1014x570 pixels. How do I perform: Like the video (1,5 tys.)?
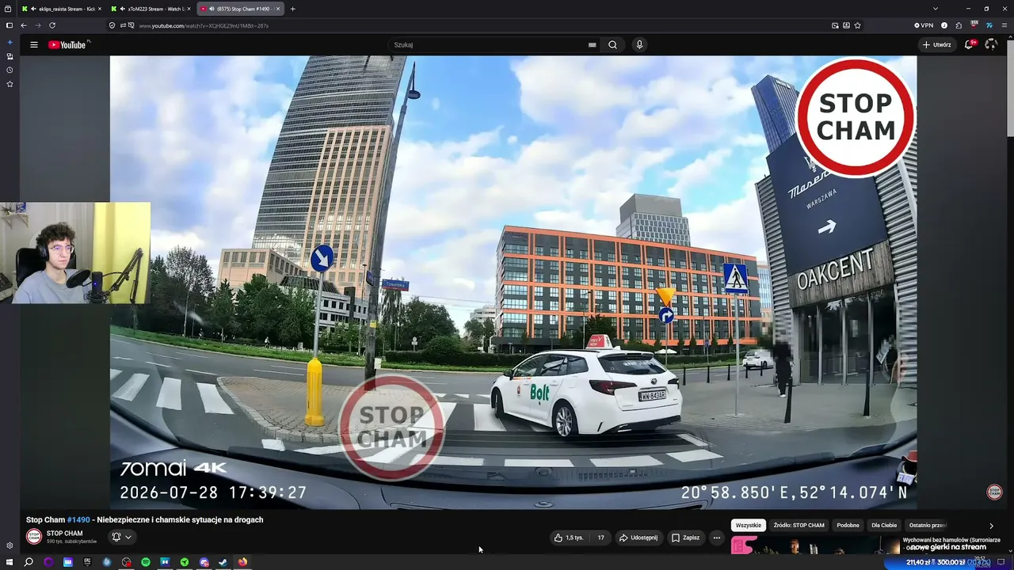tap(570, 538)
